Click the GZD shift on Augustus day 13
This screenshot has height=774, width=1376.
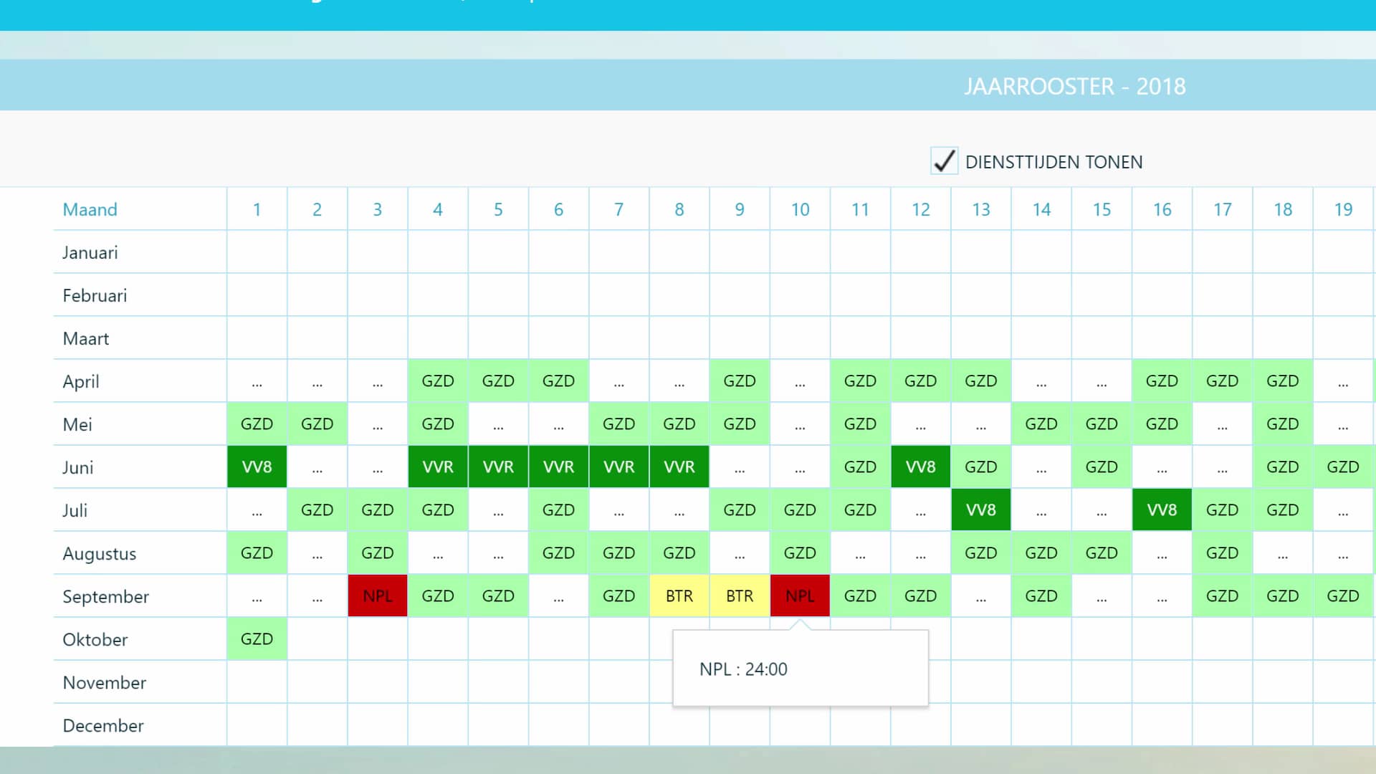coord(980,553)
